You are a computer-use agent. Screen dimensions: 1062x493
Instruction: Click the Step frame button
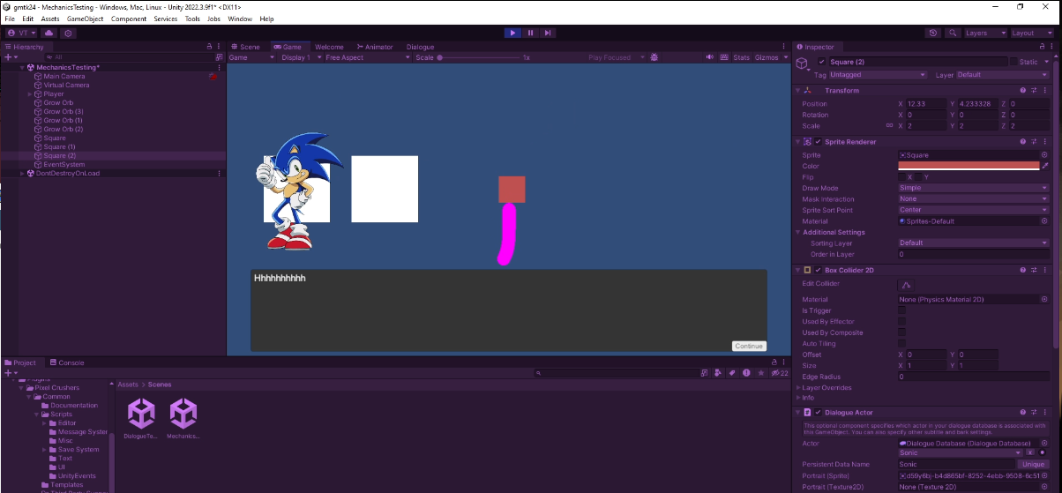click(x=548, y=33)
